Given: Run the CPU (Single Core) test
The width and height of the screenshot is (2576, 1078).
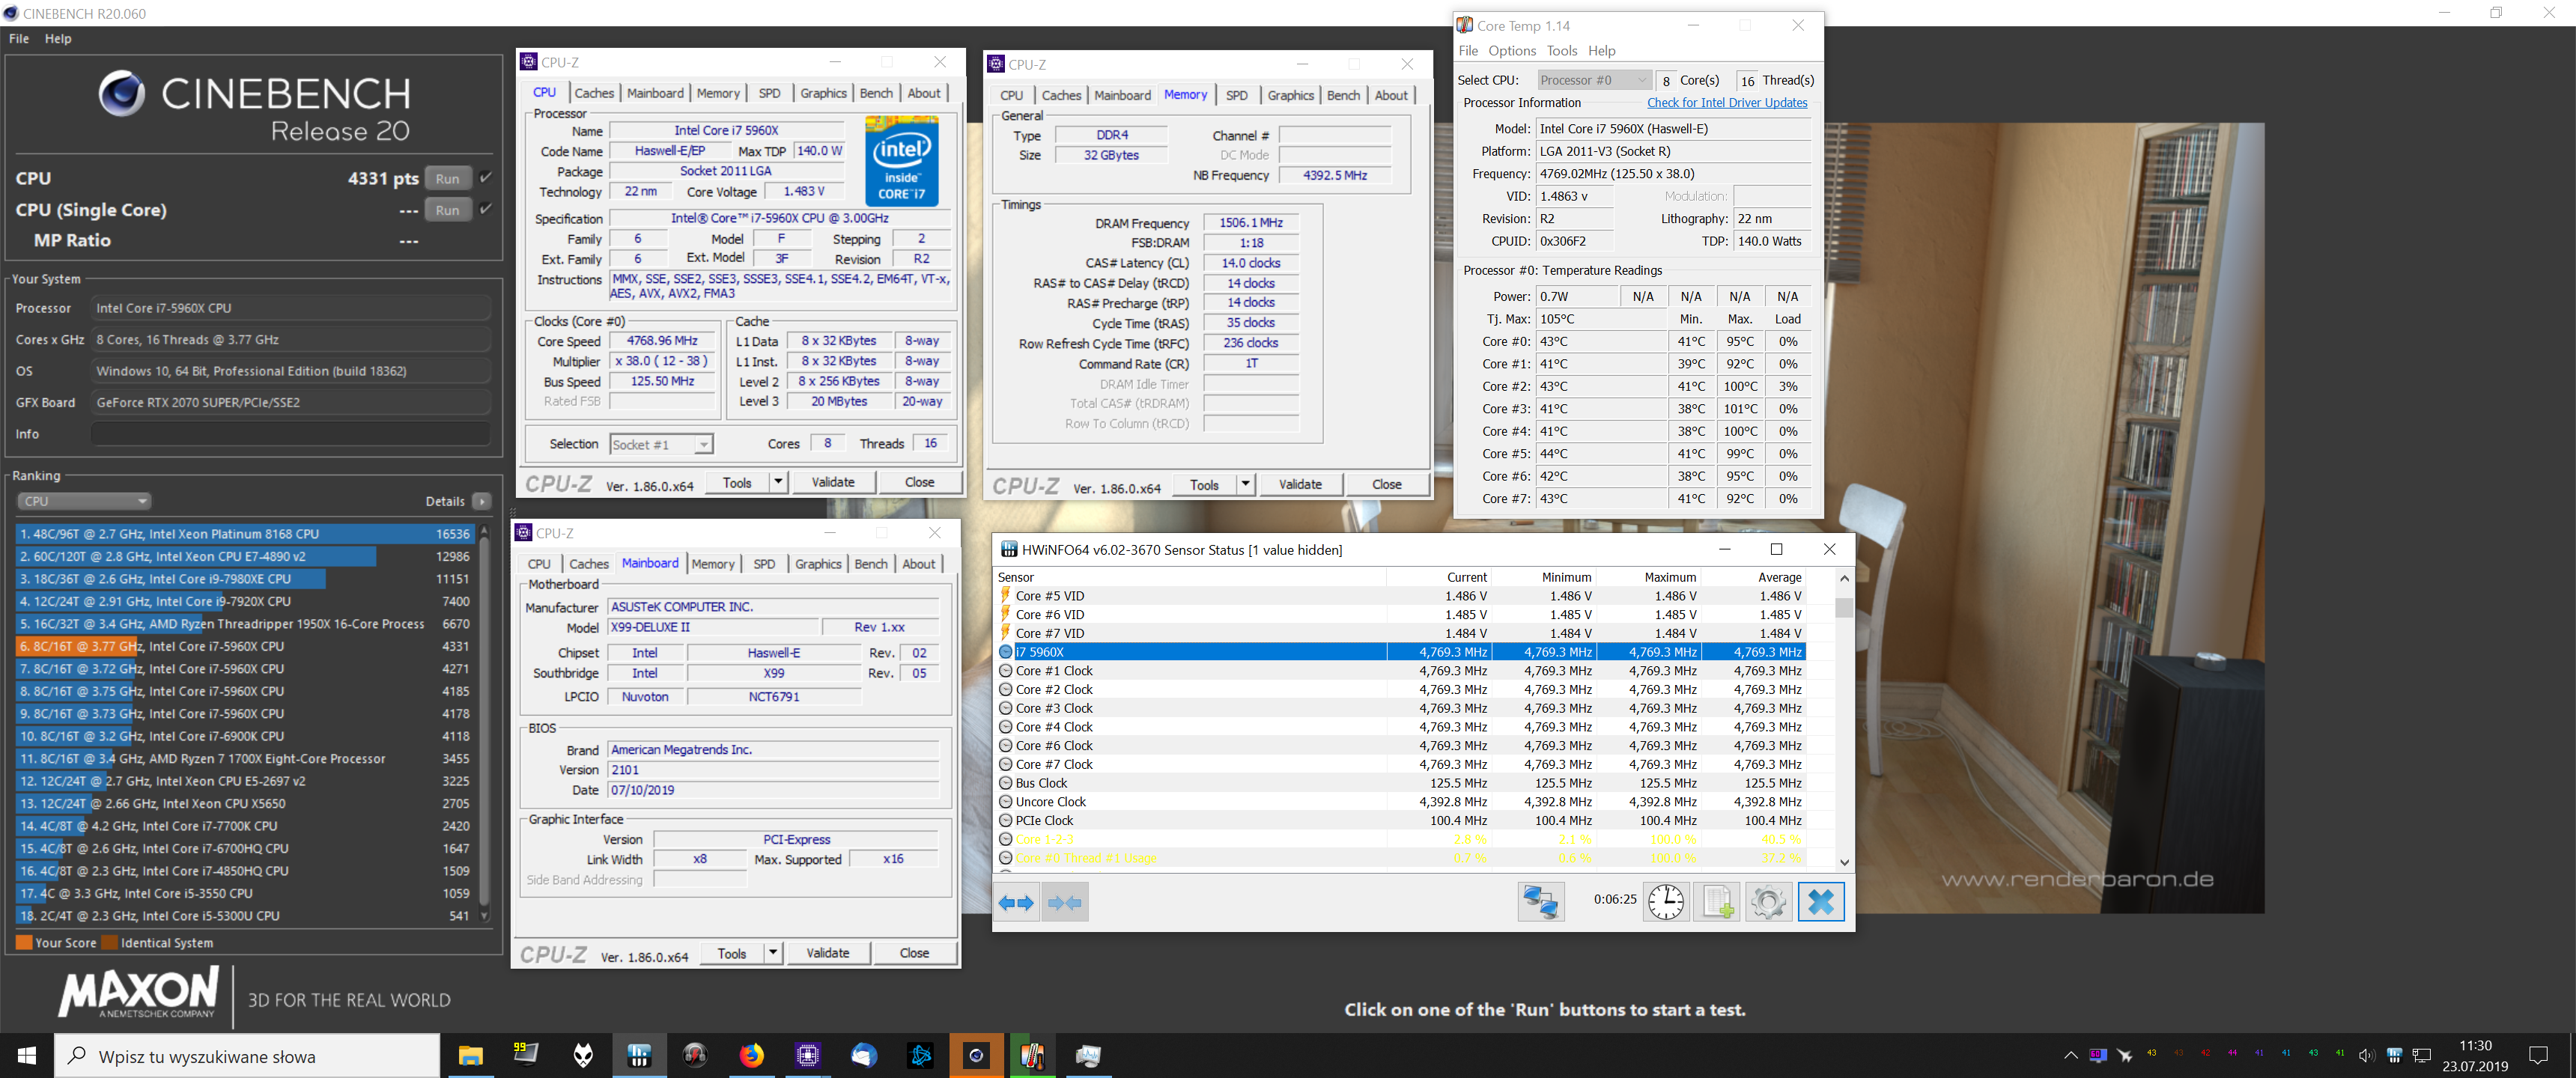Looking at the screenshot, I should point(448,210).
